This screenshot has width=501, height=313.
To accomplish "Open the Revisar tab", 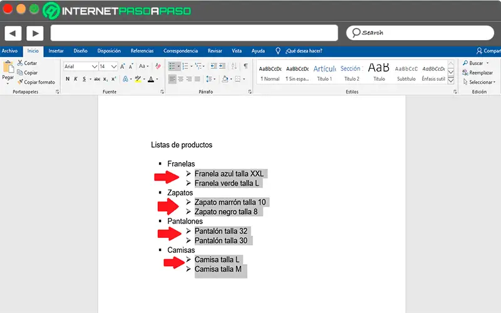I will (x=215, y=51).
